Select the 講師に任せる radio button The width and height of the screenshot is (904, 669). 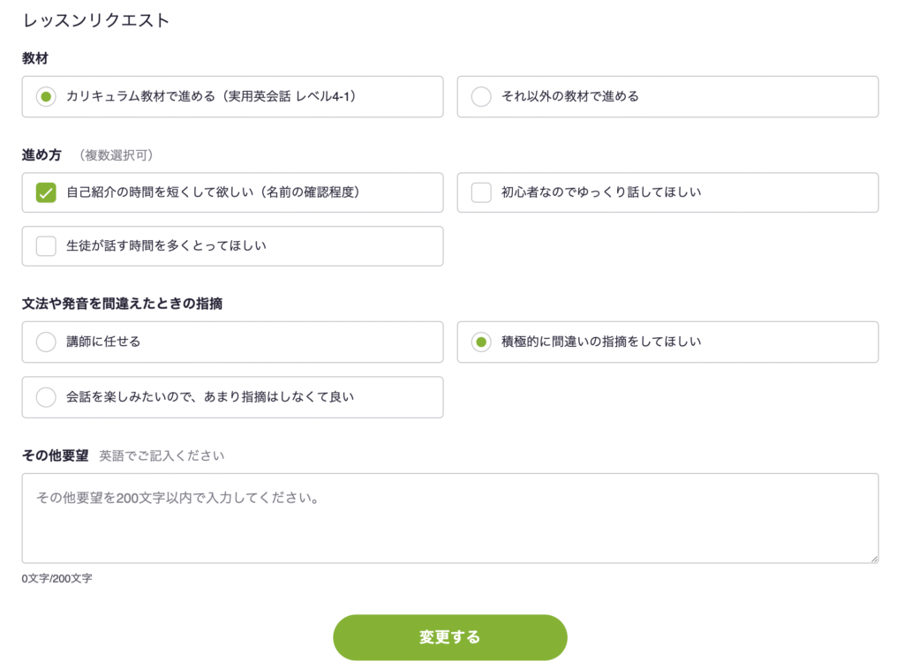pos(46,342)
